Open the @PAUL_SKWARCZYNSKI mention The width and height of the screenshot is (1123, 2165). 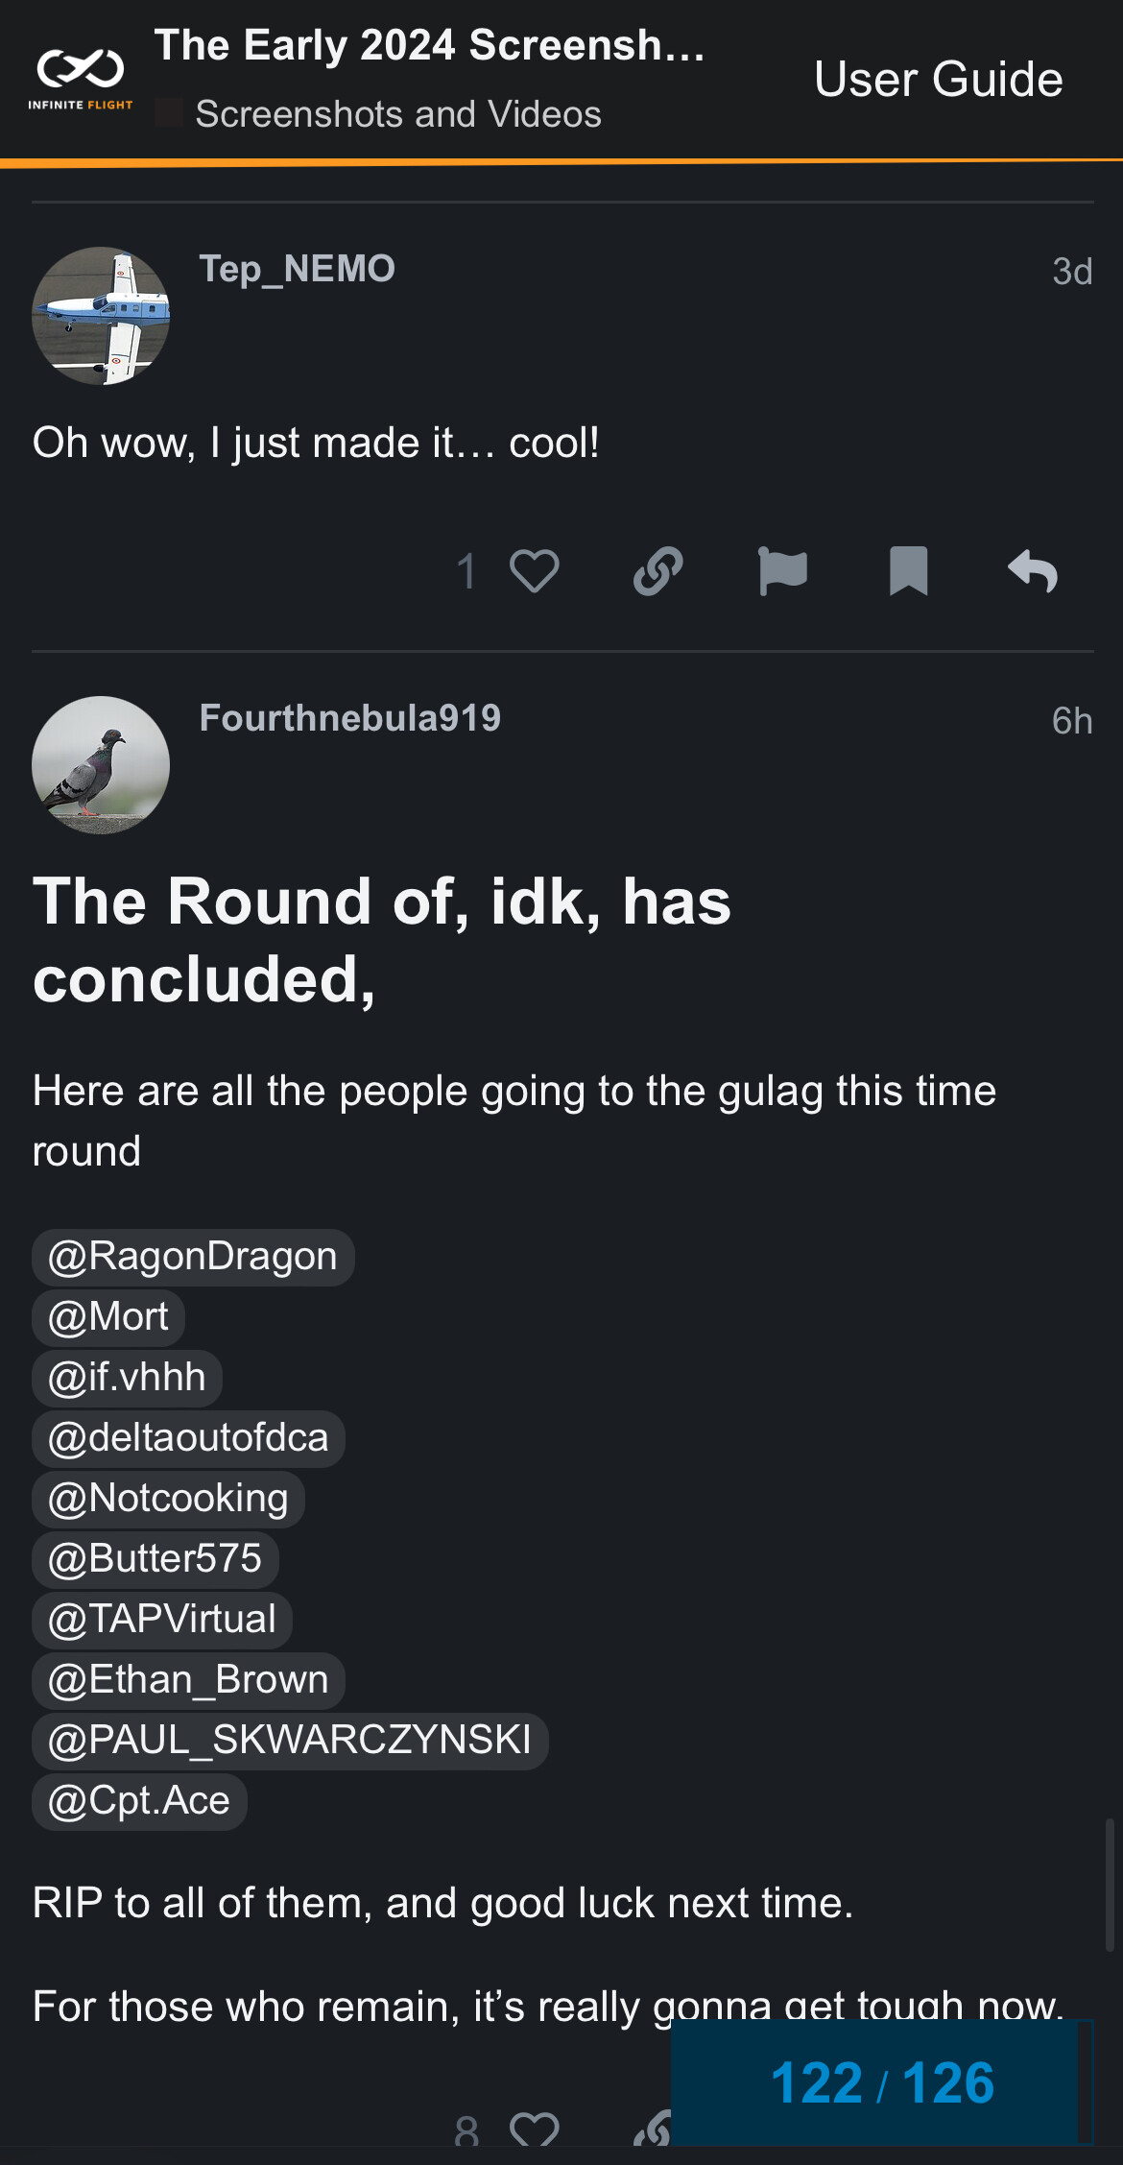(290, 1741)
